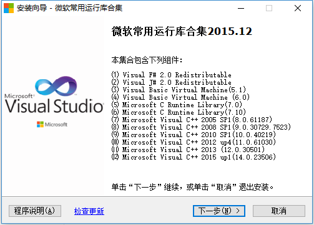Click the Visual C++ 2005 SP1 entry
Viewport: 314px width, 225px height.
coord(192,120)
